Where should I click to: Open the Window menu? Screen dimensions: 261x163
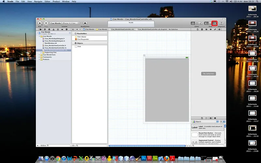tap(66, 1)
